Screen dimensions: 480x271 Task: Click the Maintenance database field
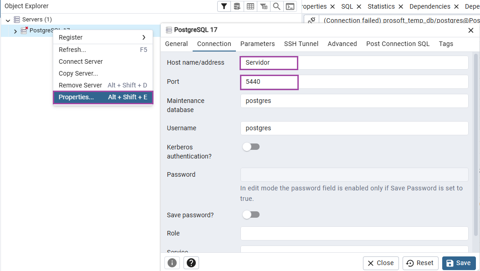click(x=354, y=101)
